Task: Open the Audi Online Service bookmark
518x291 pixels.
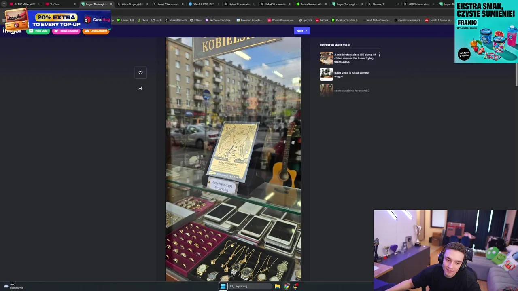Action: tap(376, 20)
